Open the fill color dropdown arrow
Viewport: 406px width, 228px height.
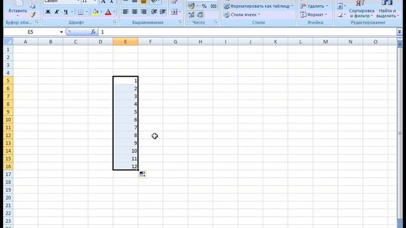pyautogui.click(x=101, y=12)
